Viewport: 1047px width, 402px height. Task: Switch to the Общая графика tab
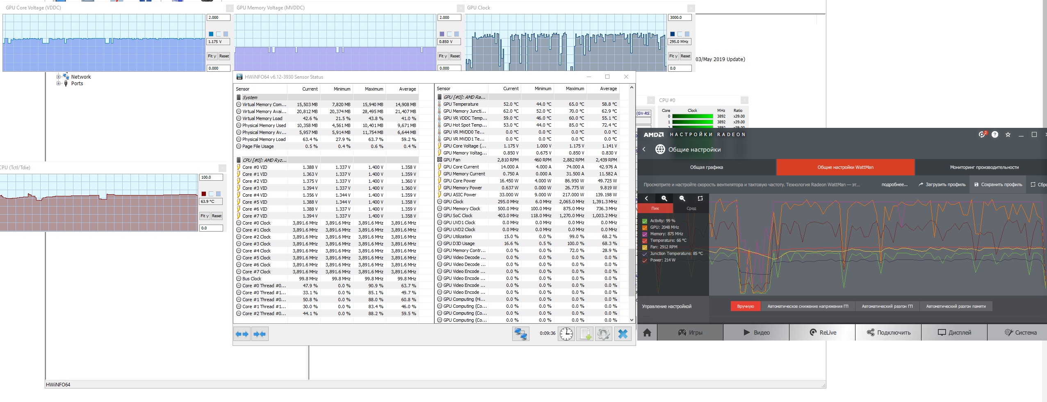point(707,167)
